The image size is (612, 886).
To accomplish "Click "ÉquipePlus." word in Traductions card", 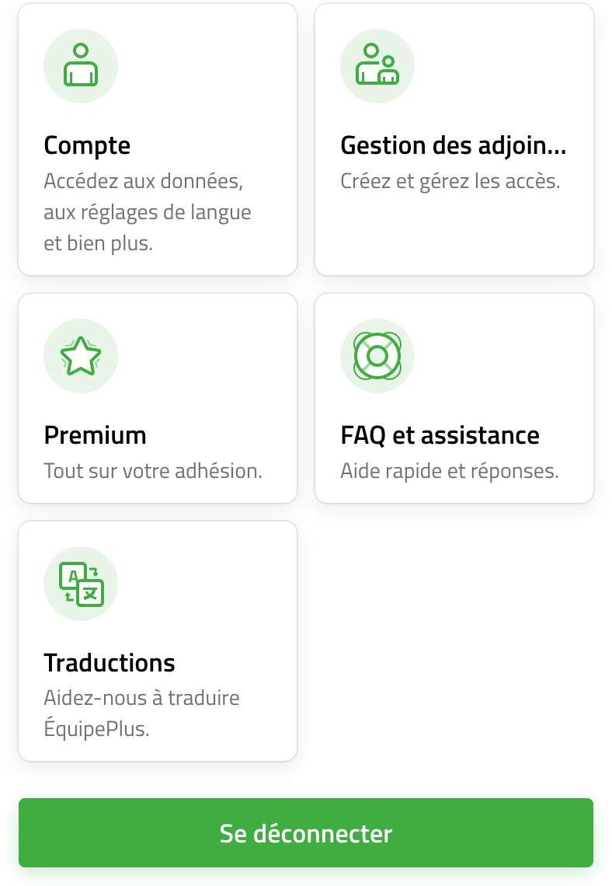I will [x=96, y=729].
